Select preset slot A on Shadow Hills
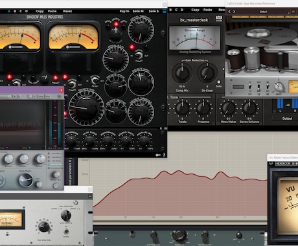The image size is (298, 246). (x=9, y=11)
